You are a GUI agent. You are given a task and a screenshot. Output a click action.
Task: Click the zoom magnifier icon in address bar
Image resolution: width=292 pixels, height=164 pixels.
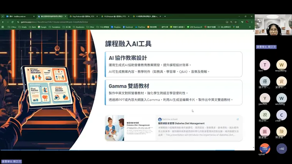point(231,22)
